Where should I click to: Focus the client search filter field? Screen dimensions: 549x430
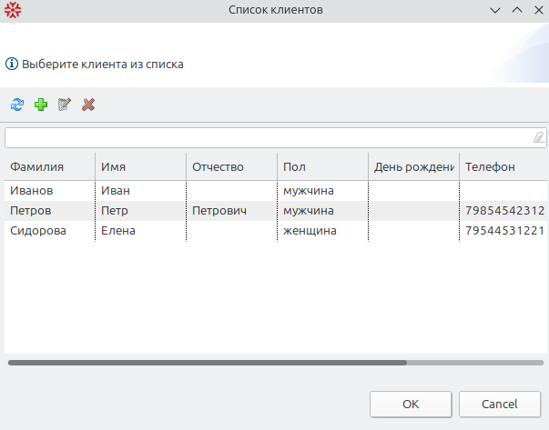point(276,137)
